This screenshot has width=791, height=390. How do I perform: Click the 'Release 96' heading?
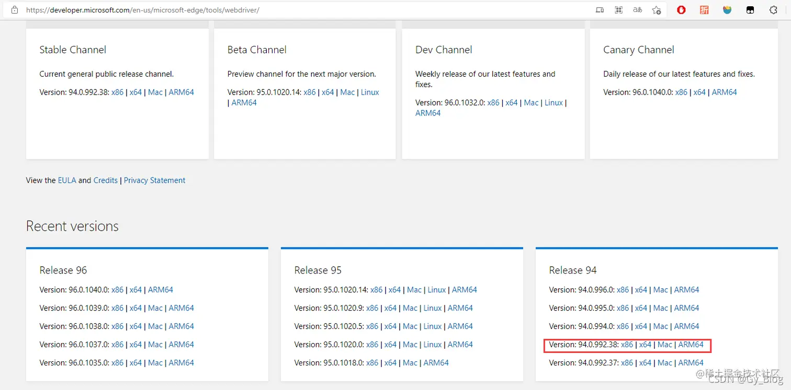[63, 270]
